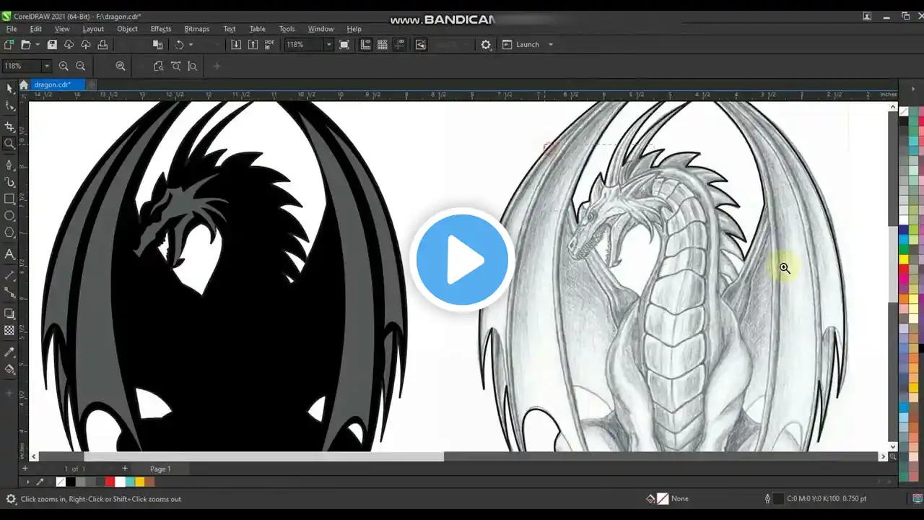Image resolution: width=924 pixels, height=520 pixels.
Task: Save the dragon.cdr document
Action: coord(52,45)
